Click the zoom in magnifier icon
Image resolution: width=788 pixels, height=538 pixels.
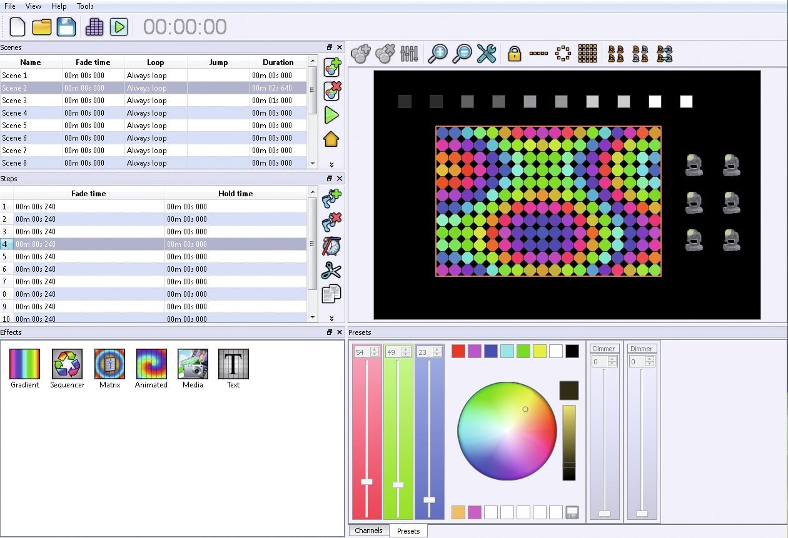(438, 54)
